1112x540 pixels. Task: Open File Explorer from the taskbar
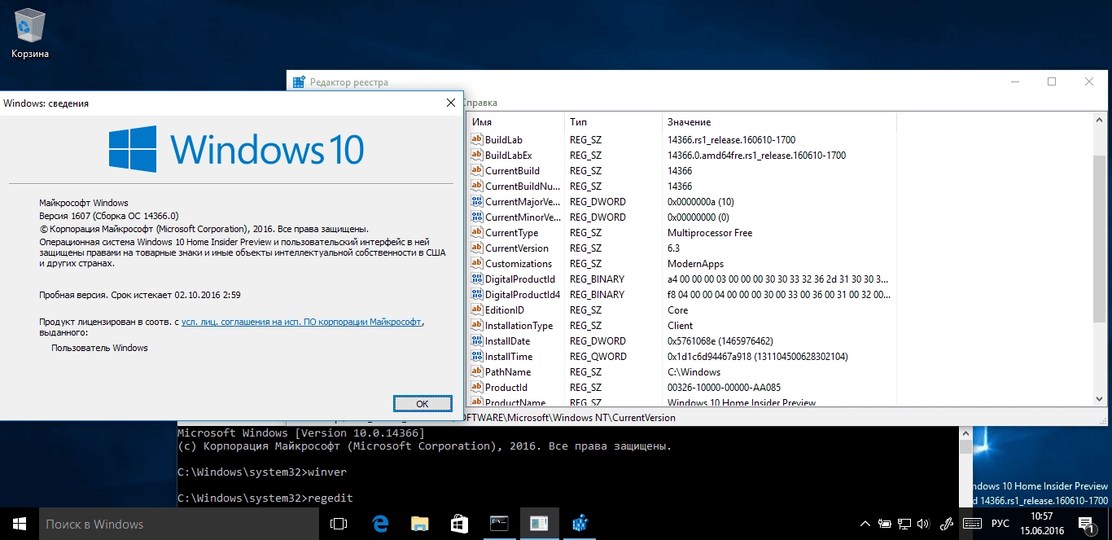(x=419, y=524)
